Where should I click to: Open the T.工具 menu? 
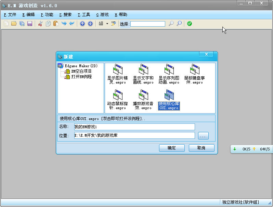[84, 15]
